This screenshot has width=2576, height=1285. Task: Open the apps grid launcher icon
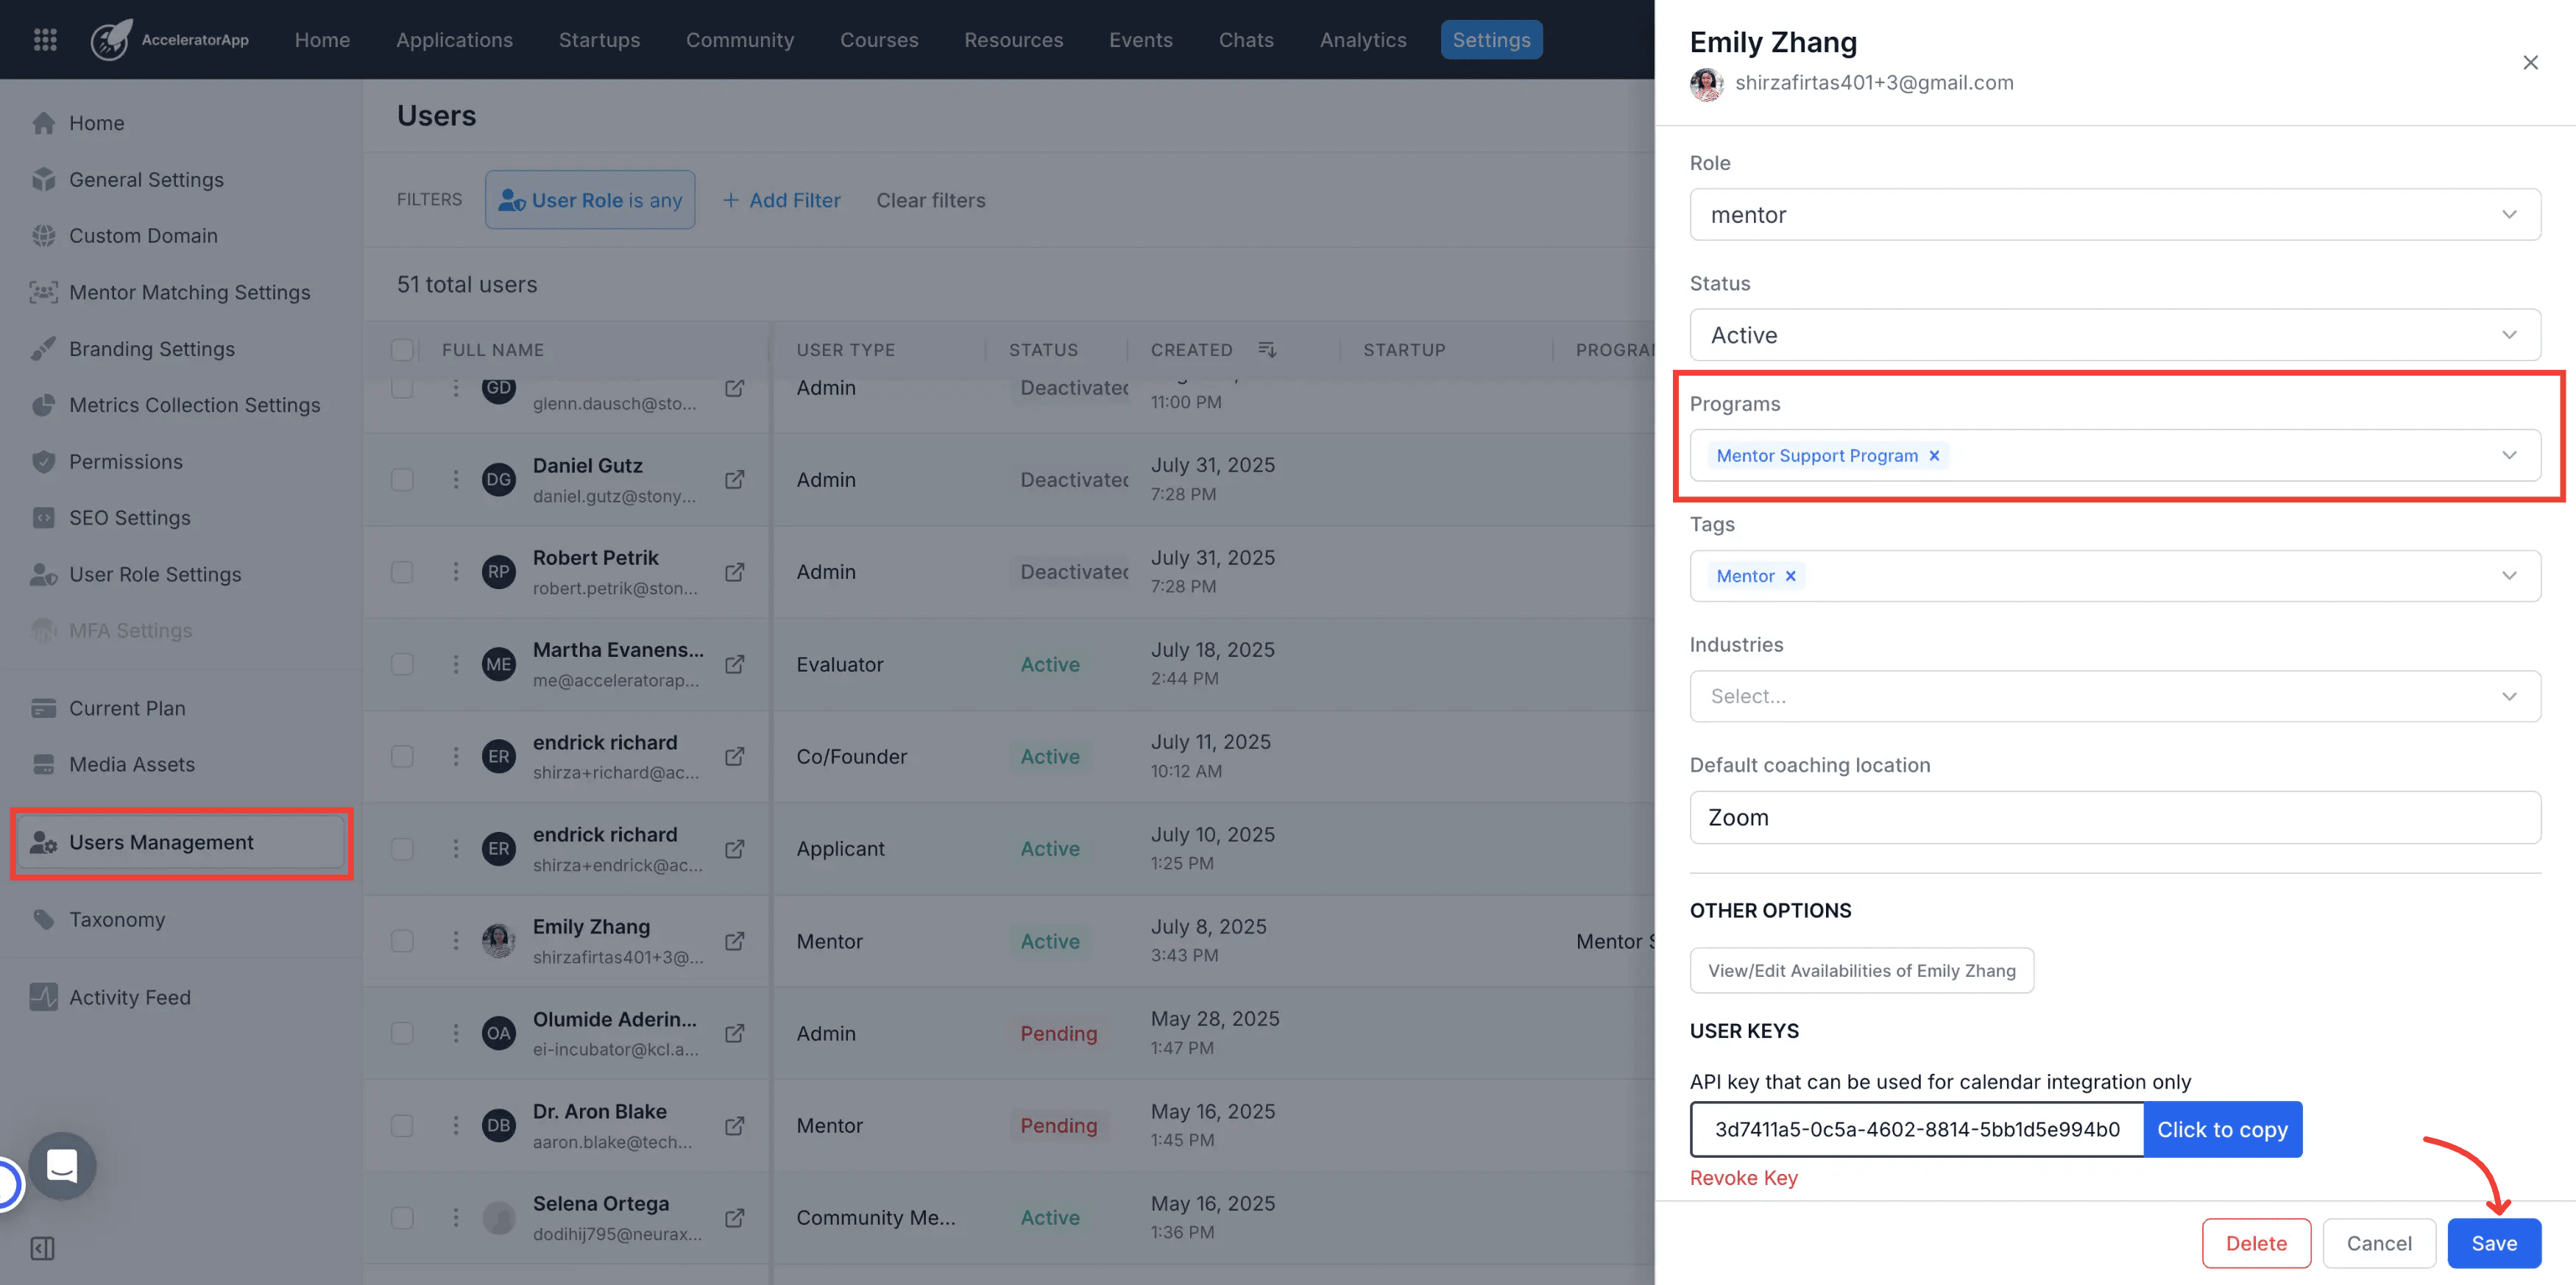point(45,40)
